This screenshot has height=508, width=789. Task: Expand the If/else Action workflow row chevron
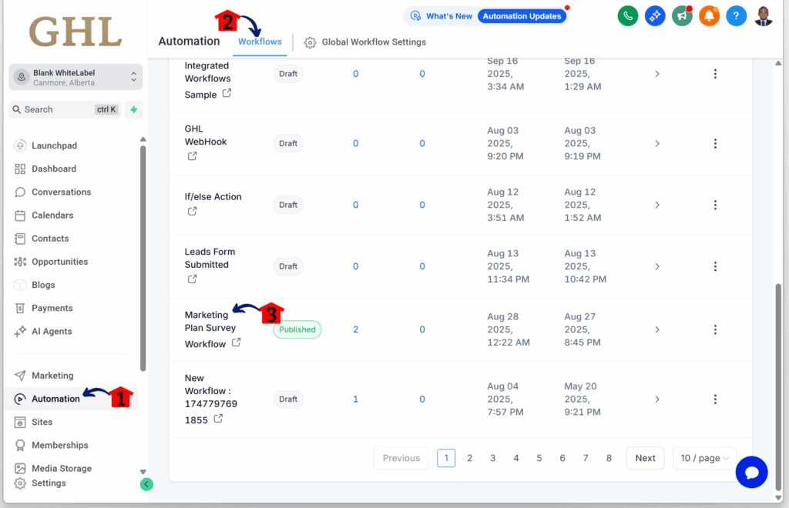(656, 205)
